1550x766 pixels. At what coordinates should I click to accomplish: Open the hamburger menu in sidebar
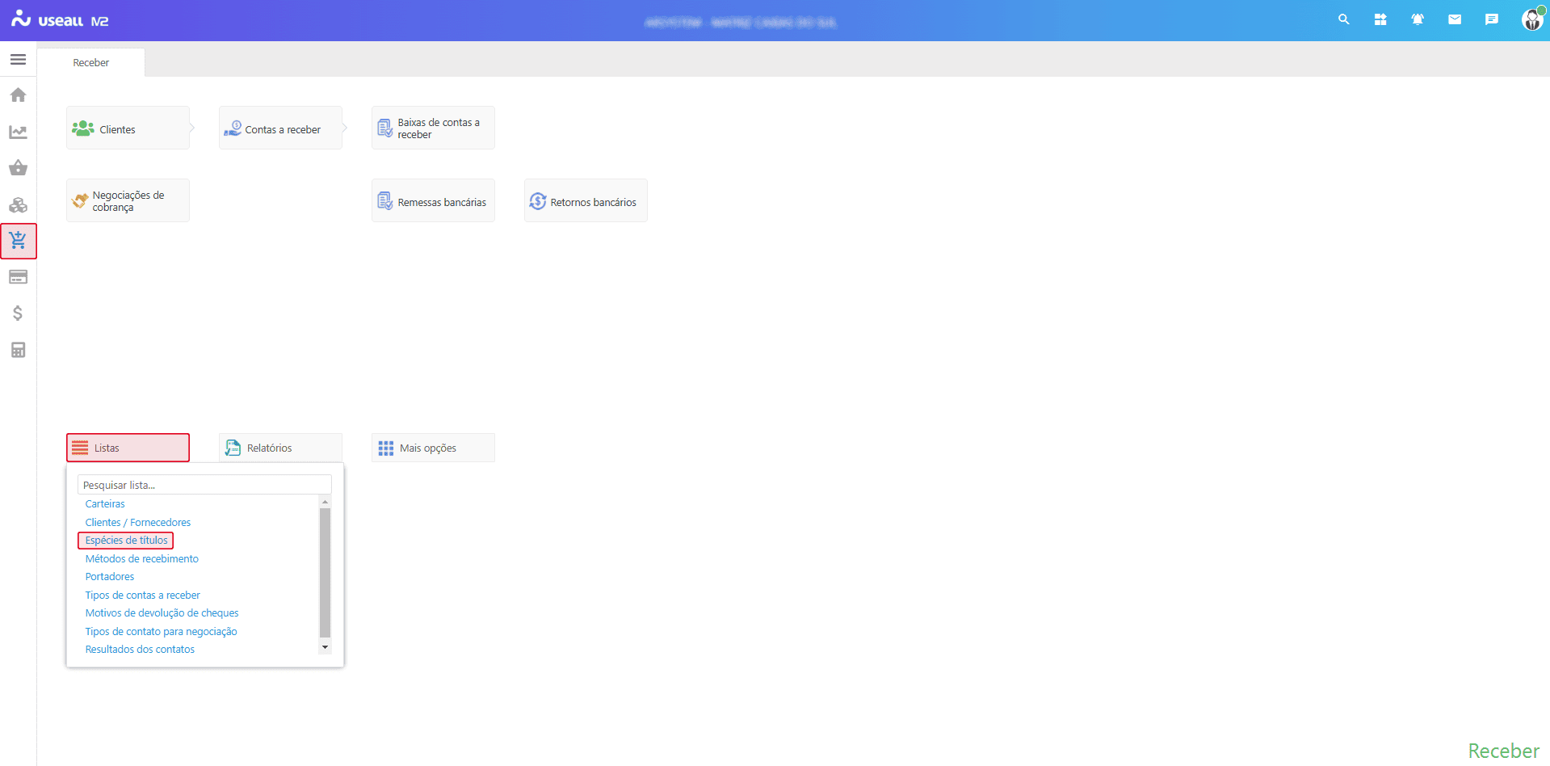pyautogui.click(x=18, y=60)
